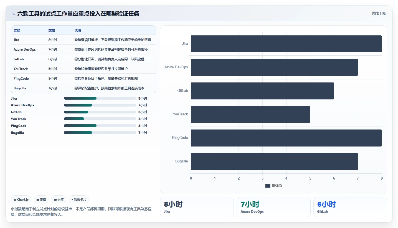Click the Azure DevOps progress bar
The height and width of the screenshot is (228, 398).
click(x=100, y=105)
